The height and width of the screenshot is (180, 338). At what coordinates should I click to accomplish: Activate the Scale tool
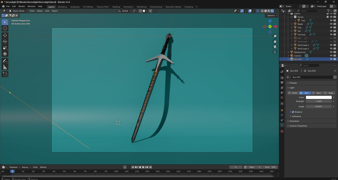click(5, 47)
